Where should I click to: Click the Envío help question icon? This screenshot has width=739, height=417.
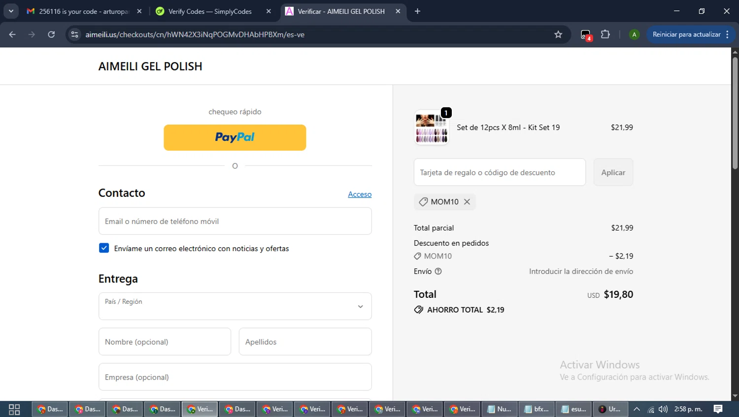pos(438,271)
